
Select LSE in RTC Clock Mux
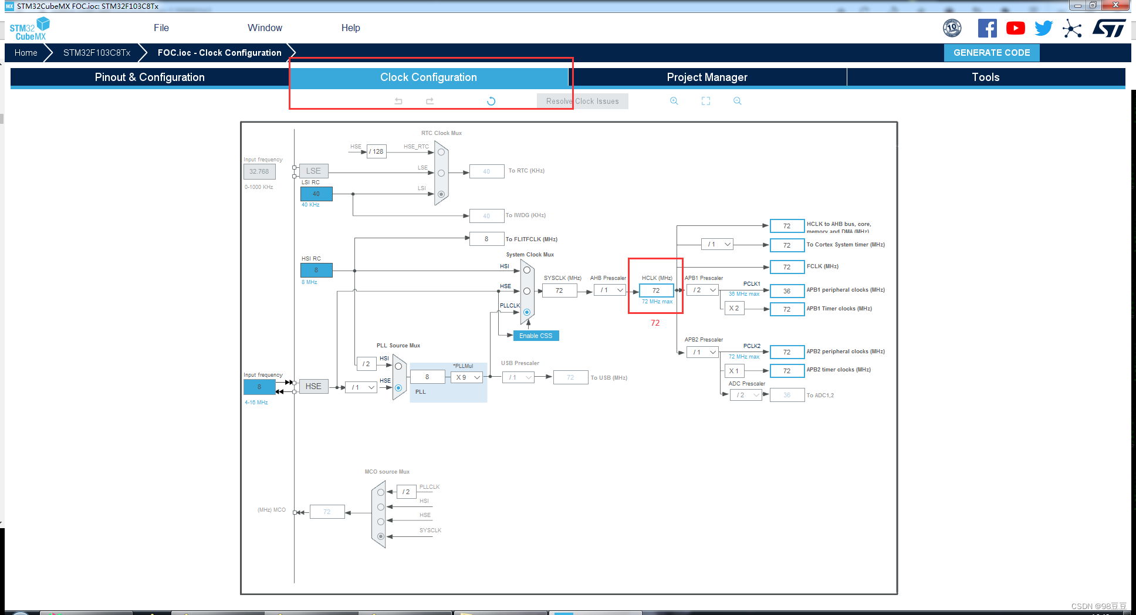pyautogui.click(x=441, y=173)
